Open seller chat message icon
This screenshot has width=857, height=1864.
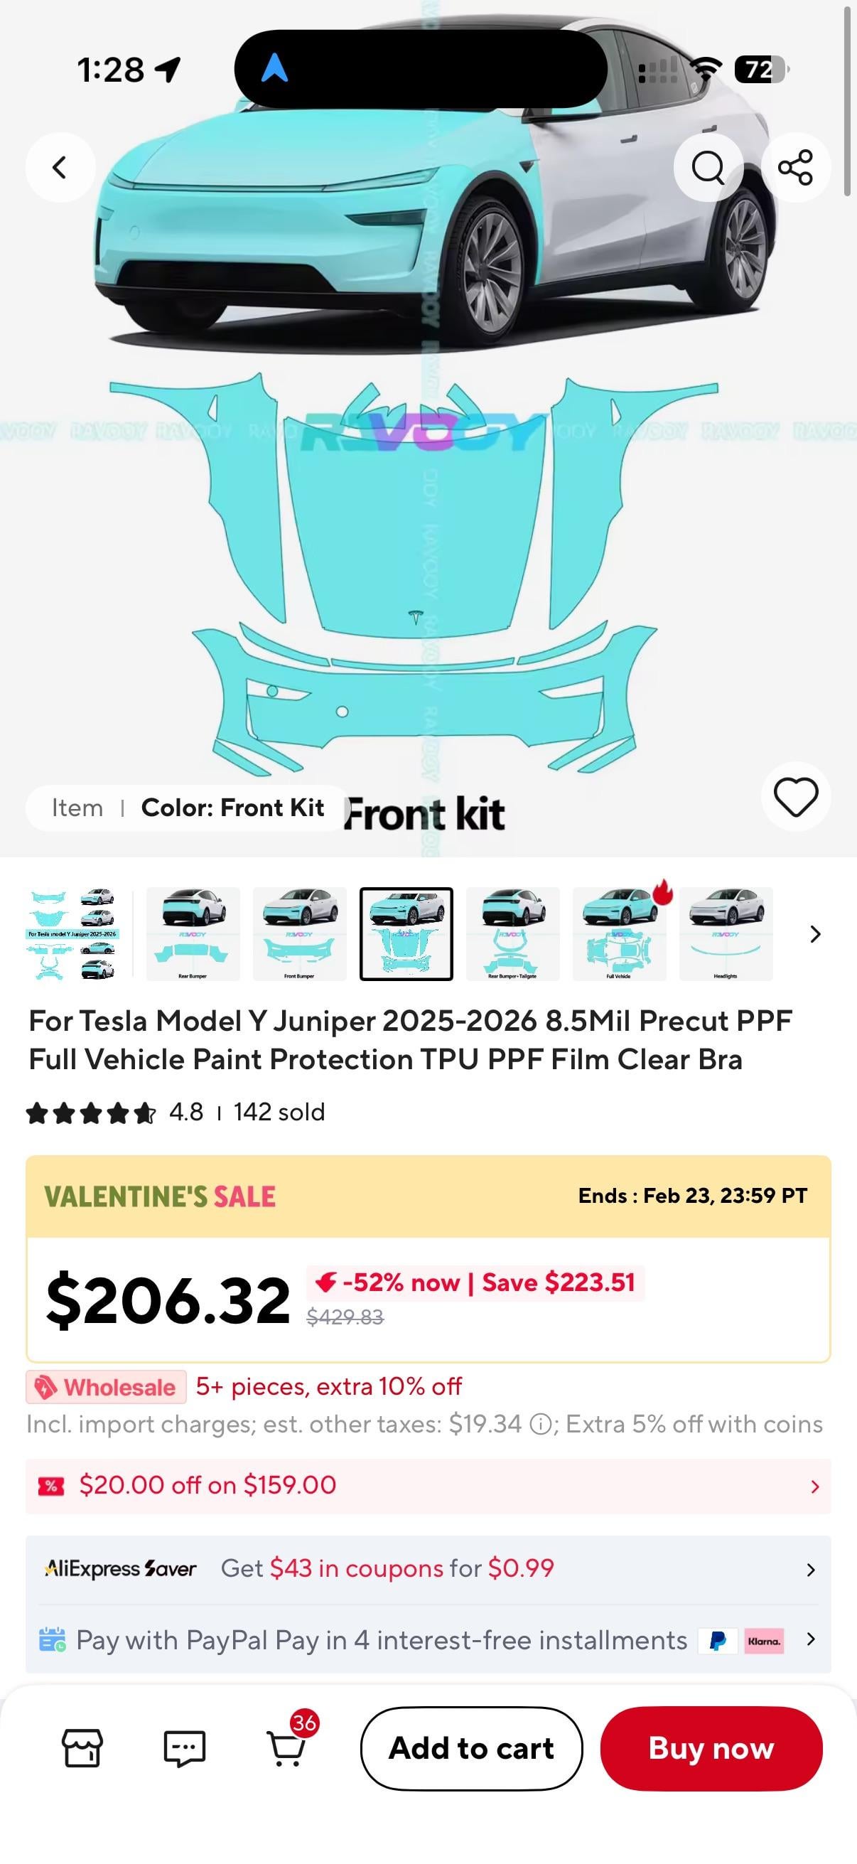(x=185, y=1748)
